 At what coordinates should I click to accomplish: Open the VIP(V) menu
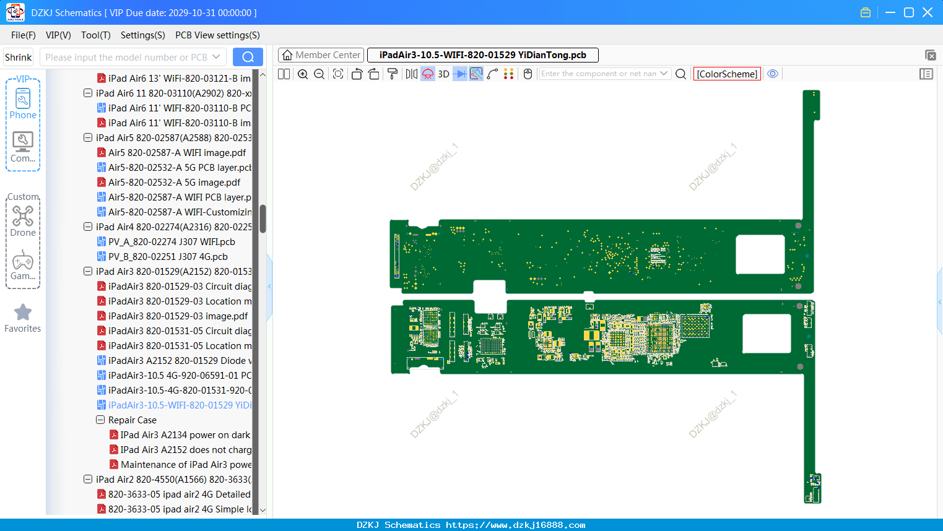(x=58, y=35)
